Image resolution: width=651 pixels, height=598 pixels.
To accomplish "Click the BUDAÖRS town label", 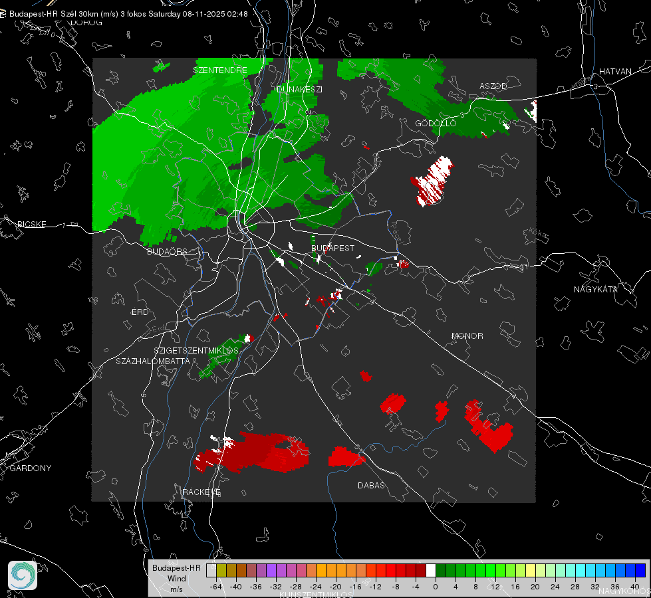I will (168, 251).
